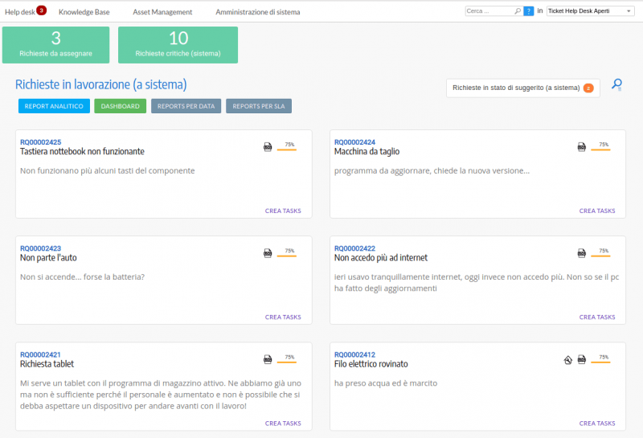The height and width of the screenshot is (438, 643).
Task: Click the REPORT ANALITICO button
Action: (54, 106)
